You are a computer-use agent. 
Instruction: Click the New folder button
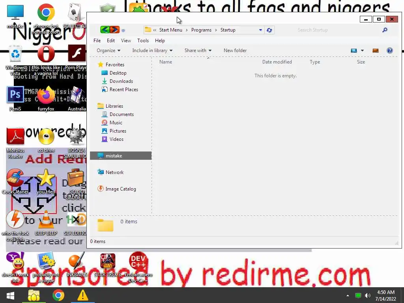pyautogui.click(x=235, y=50)
